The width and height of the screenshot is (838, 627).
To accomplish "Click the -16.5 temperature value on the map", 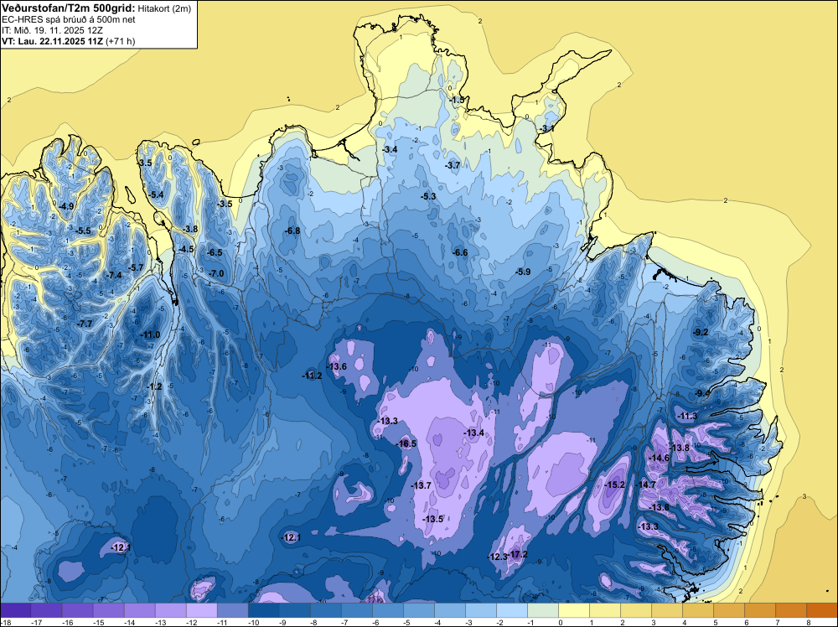I will pyautogui.click(x=406, y=443).
